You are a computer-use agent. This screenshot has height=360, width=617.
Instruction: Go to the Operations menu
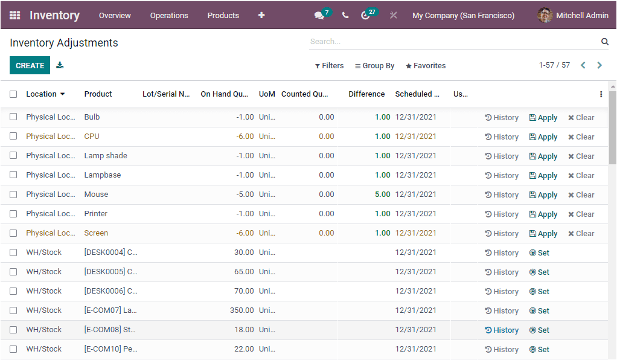pyautogui.click(x=169, y=15)
